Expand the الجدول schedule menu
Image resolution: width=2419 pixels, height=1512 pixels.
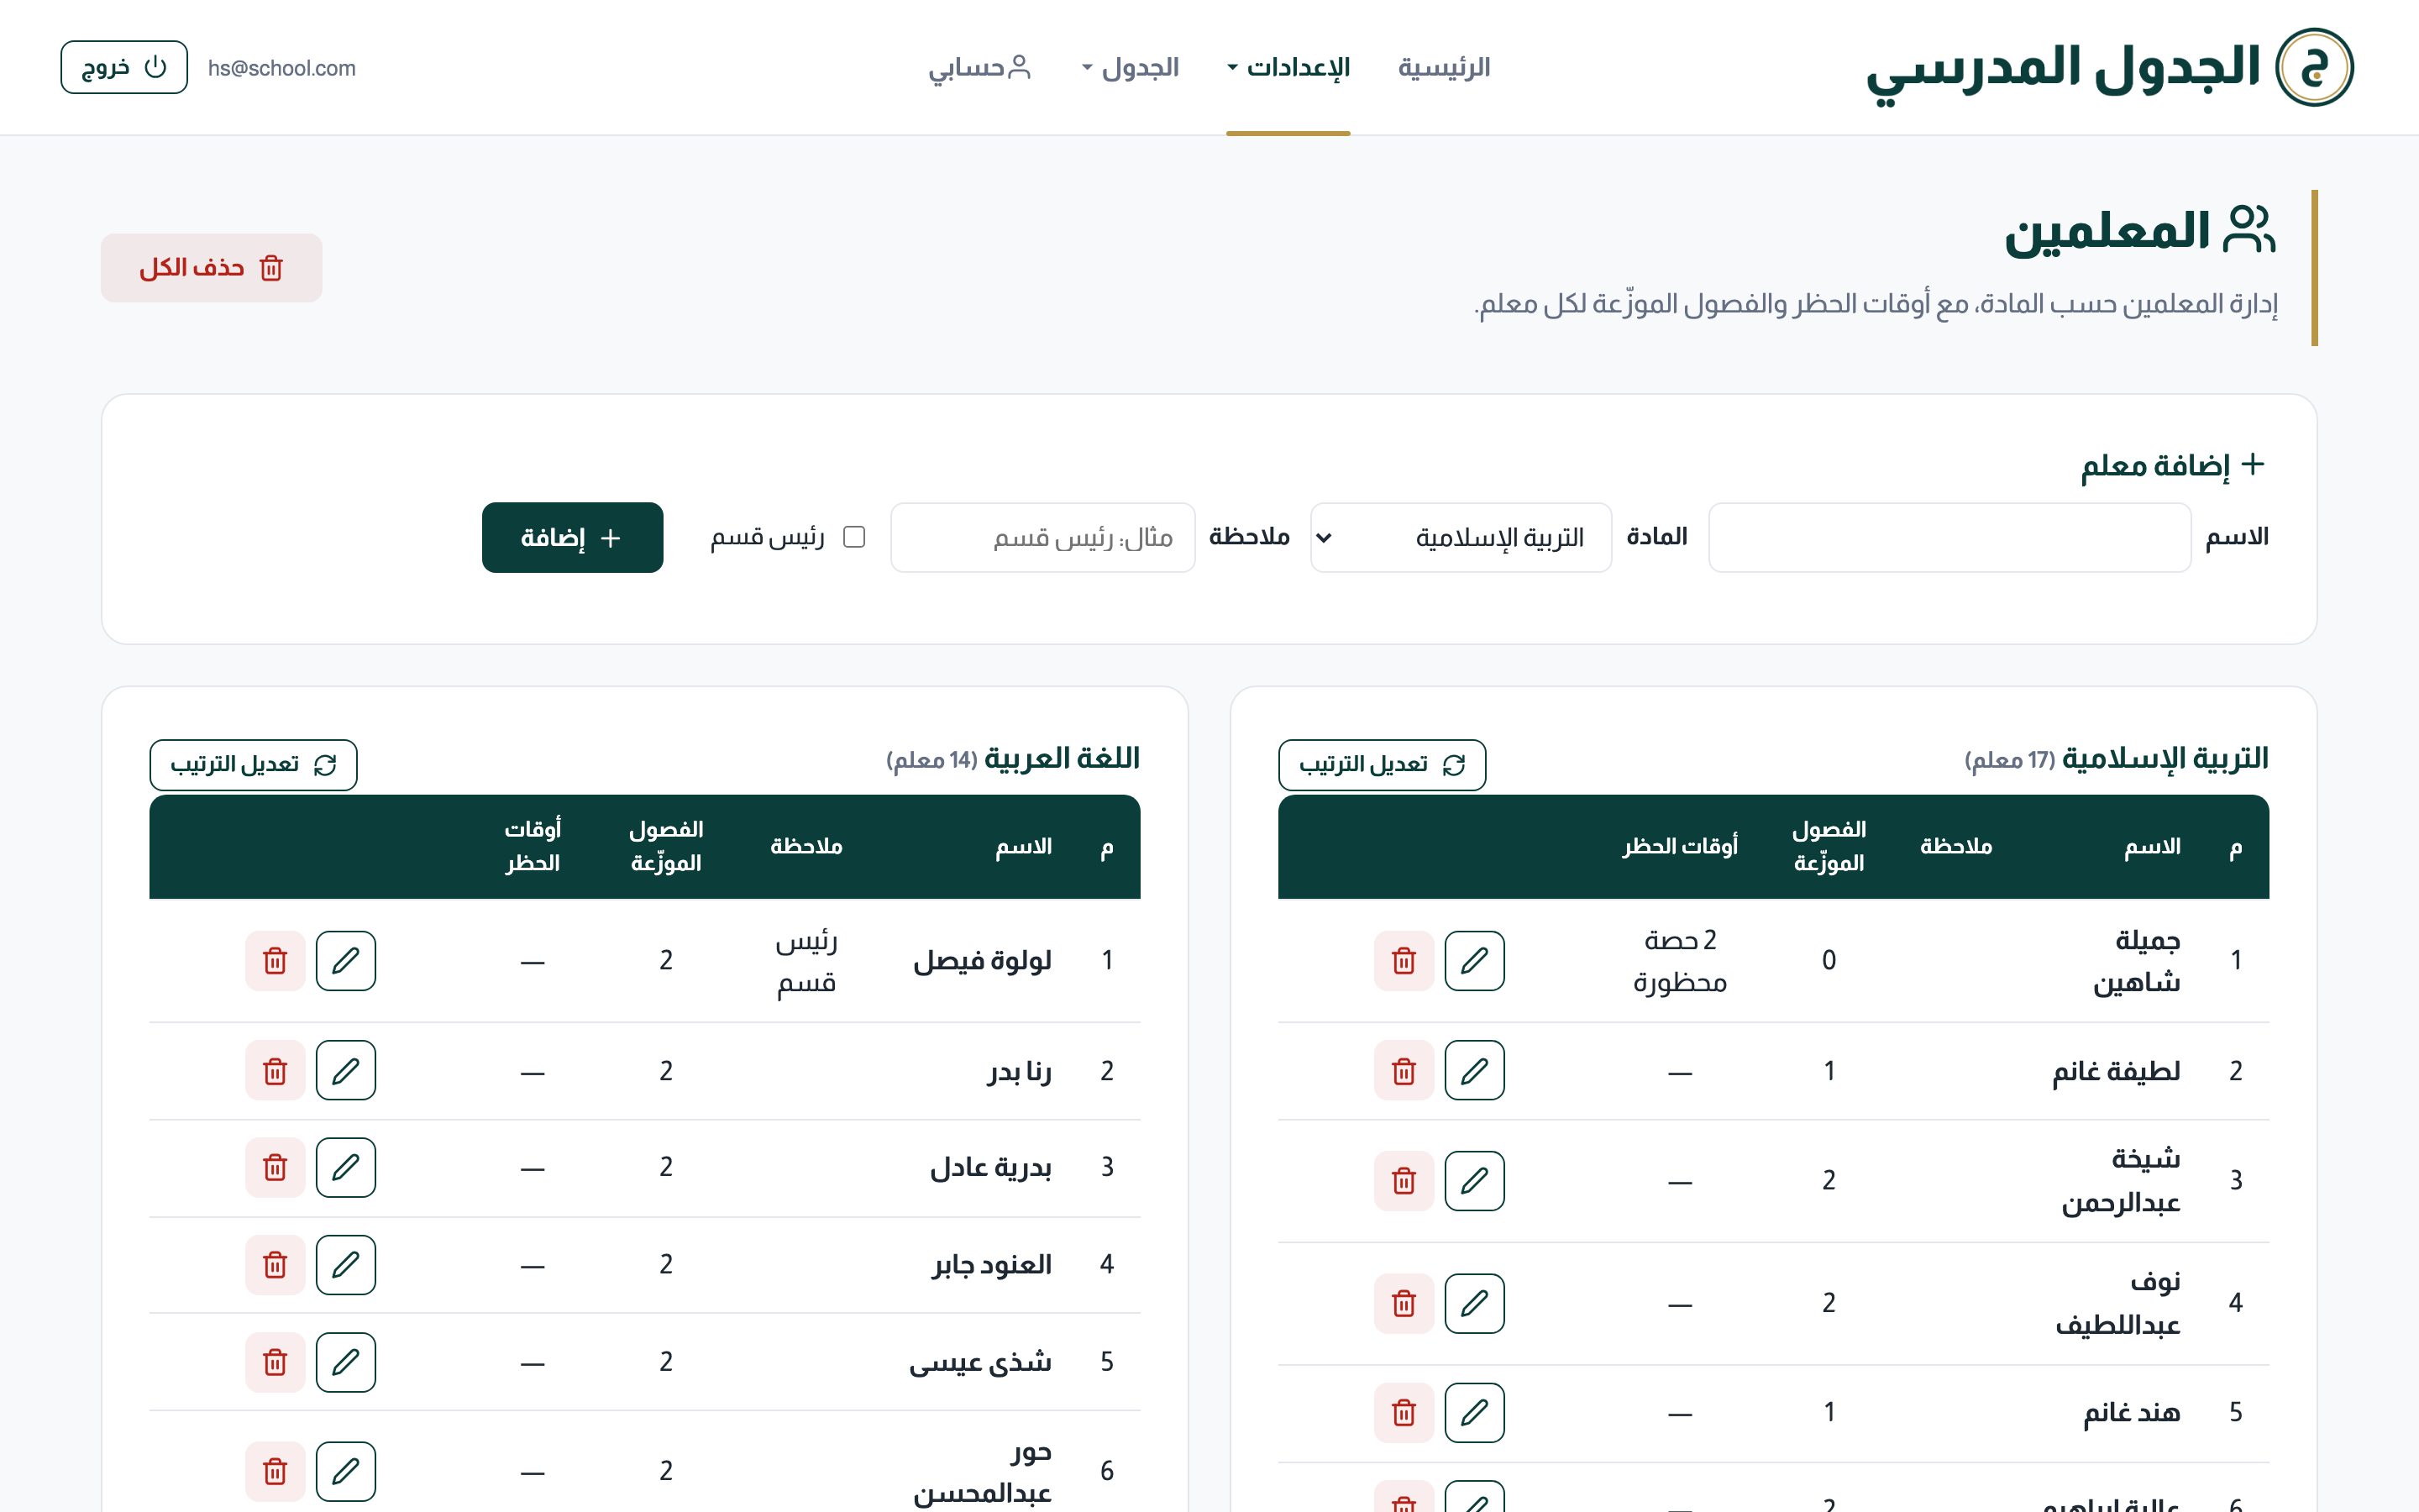click(x=1130, y=67)
